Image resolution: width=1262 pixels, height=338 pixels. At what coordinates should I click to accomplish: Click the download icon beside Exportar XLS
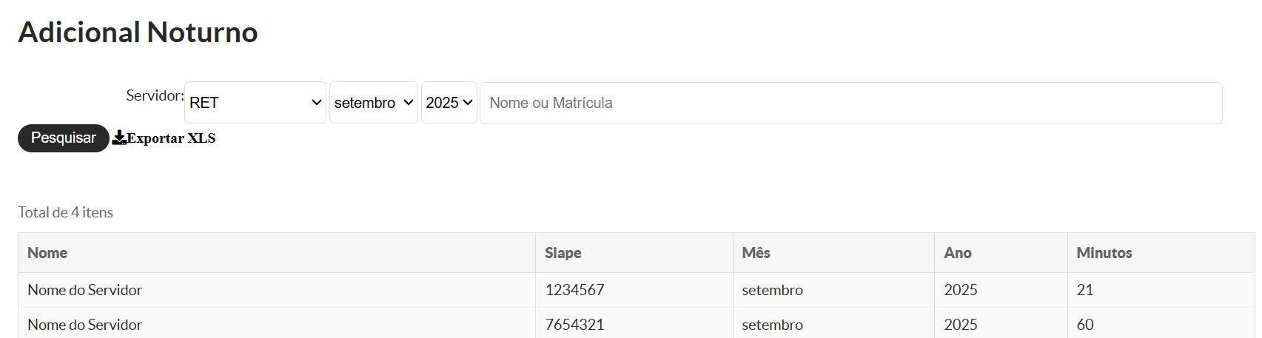coord(119,138)
